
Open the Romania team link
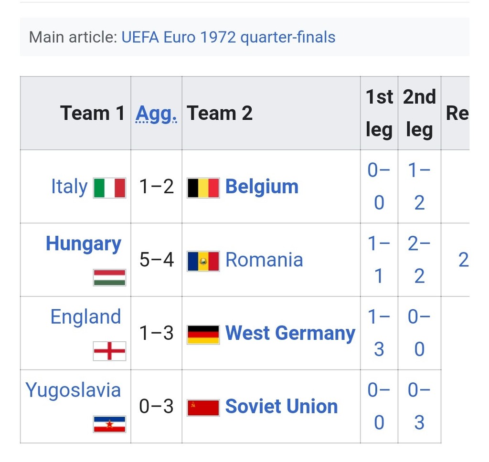click(x=264, y=260)
